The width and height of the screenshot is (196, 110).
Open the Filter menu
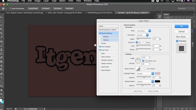[x=71, y=1]
